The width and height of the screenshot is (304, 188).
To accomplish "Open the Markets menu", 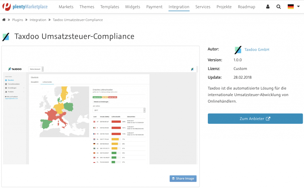I will click(66, 7).
